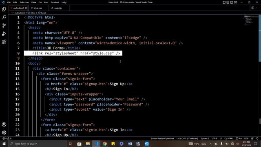Click the editor minimap
The width and height of the screenshot is (261, 147).
251,20
